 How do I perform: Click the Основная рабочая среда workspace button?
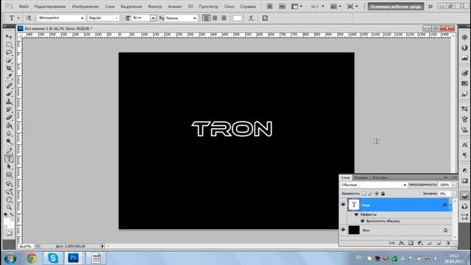pos(396,7)
